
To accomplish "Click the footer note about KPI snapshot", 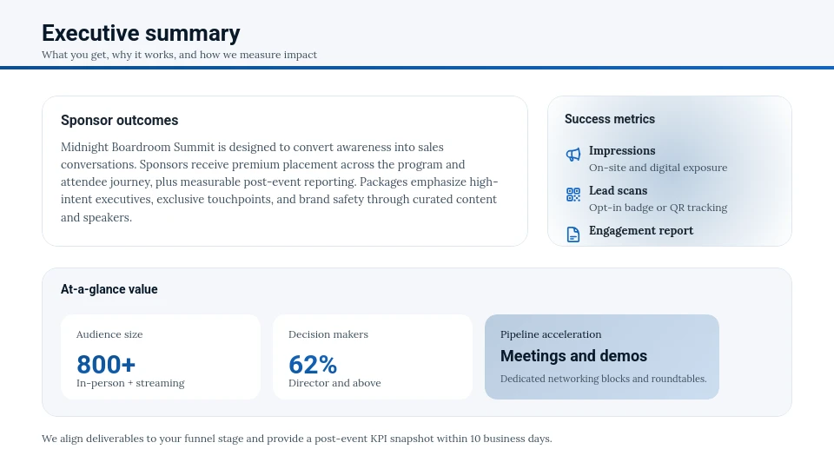I will pyautogui.click(x=296, y=439).
